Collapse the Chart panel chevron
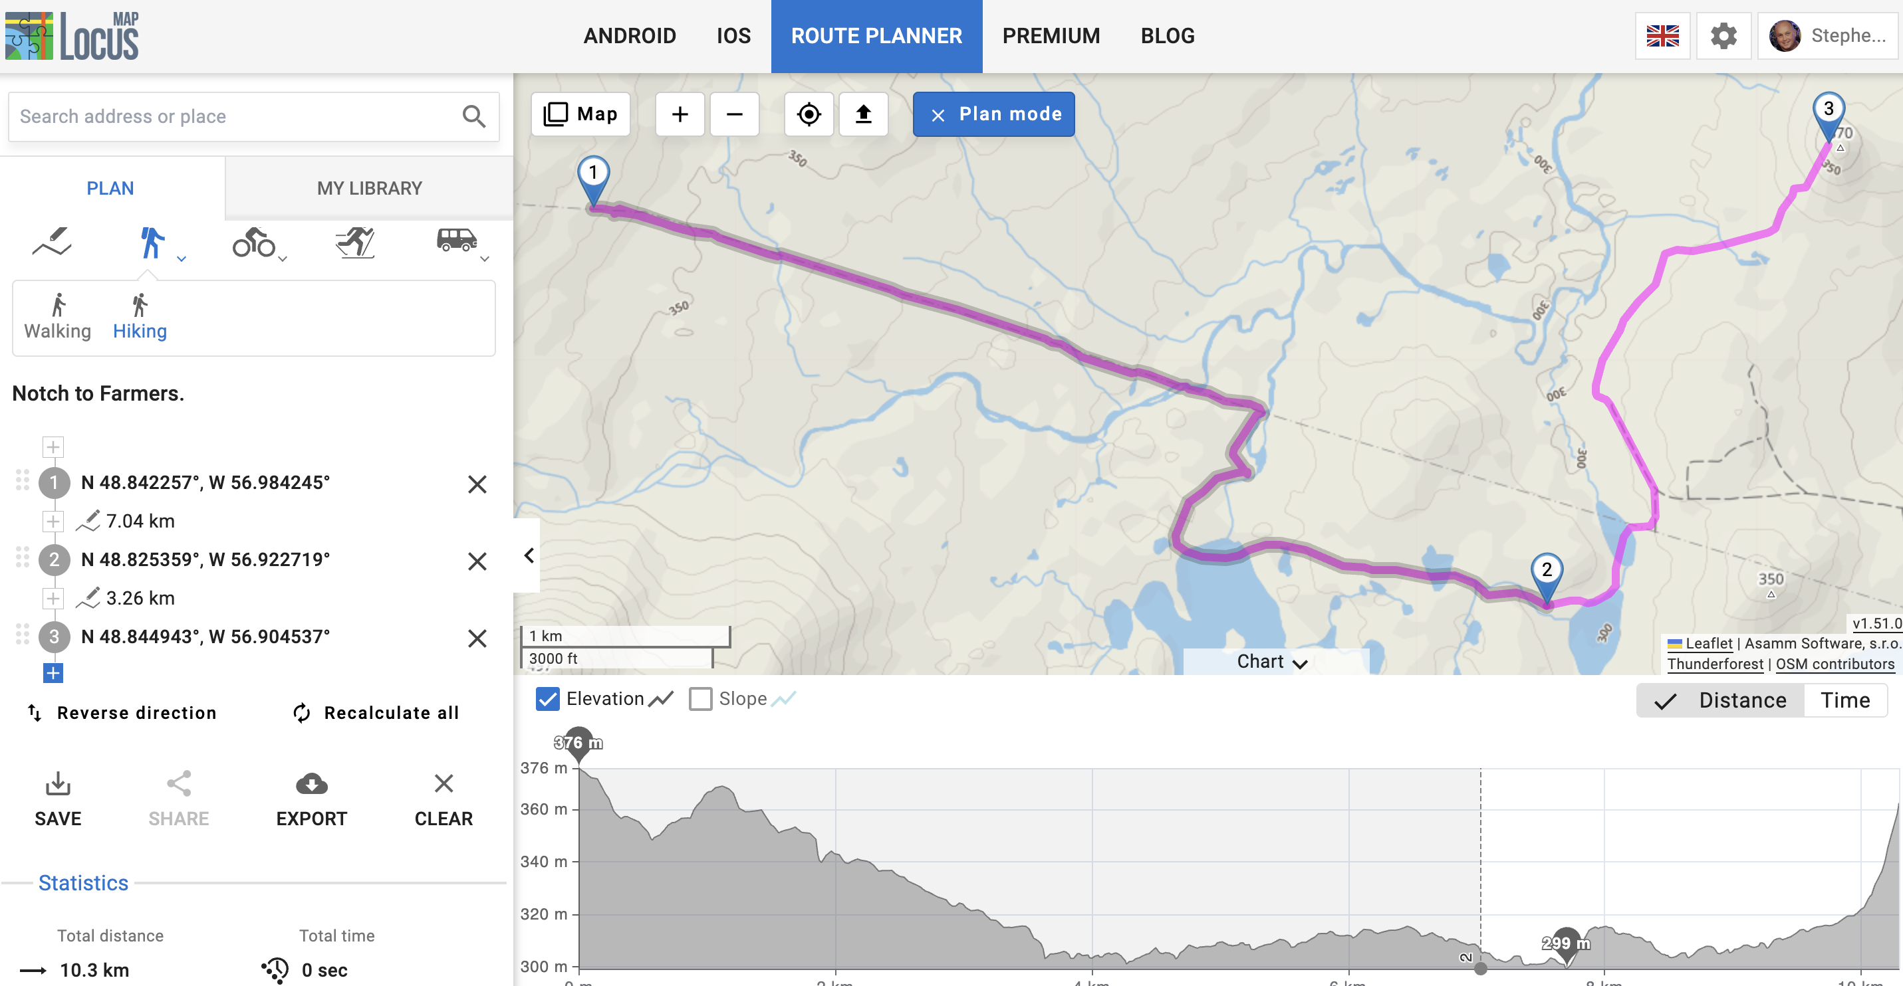 (x=1300, y=662)
